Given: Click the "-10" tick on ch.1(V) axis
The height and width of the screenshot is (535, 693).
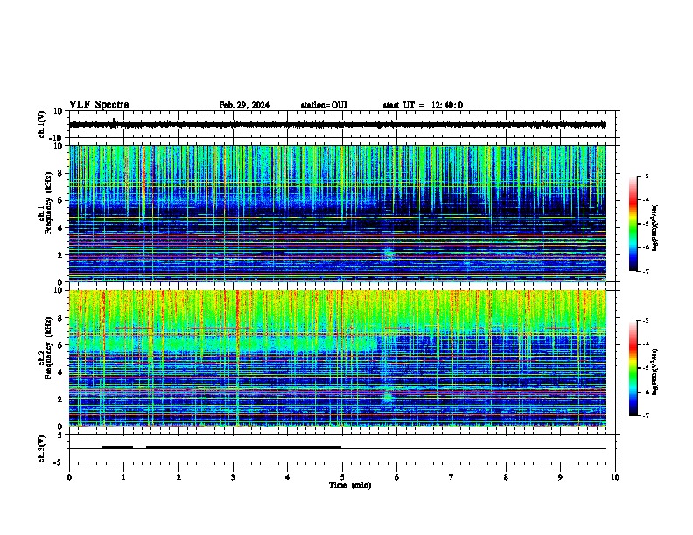Looking at the screenshot, I should tap(56, 138).
